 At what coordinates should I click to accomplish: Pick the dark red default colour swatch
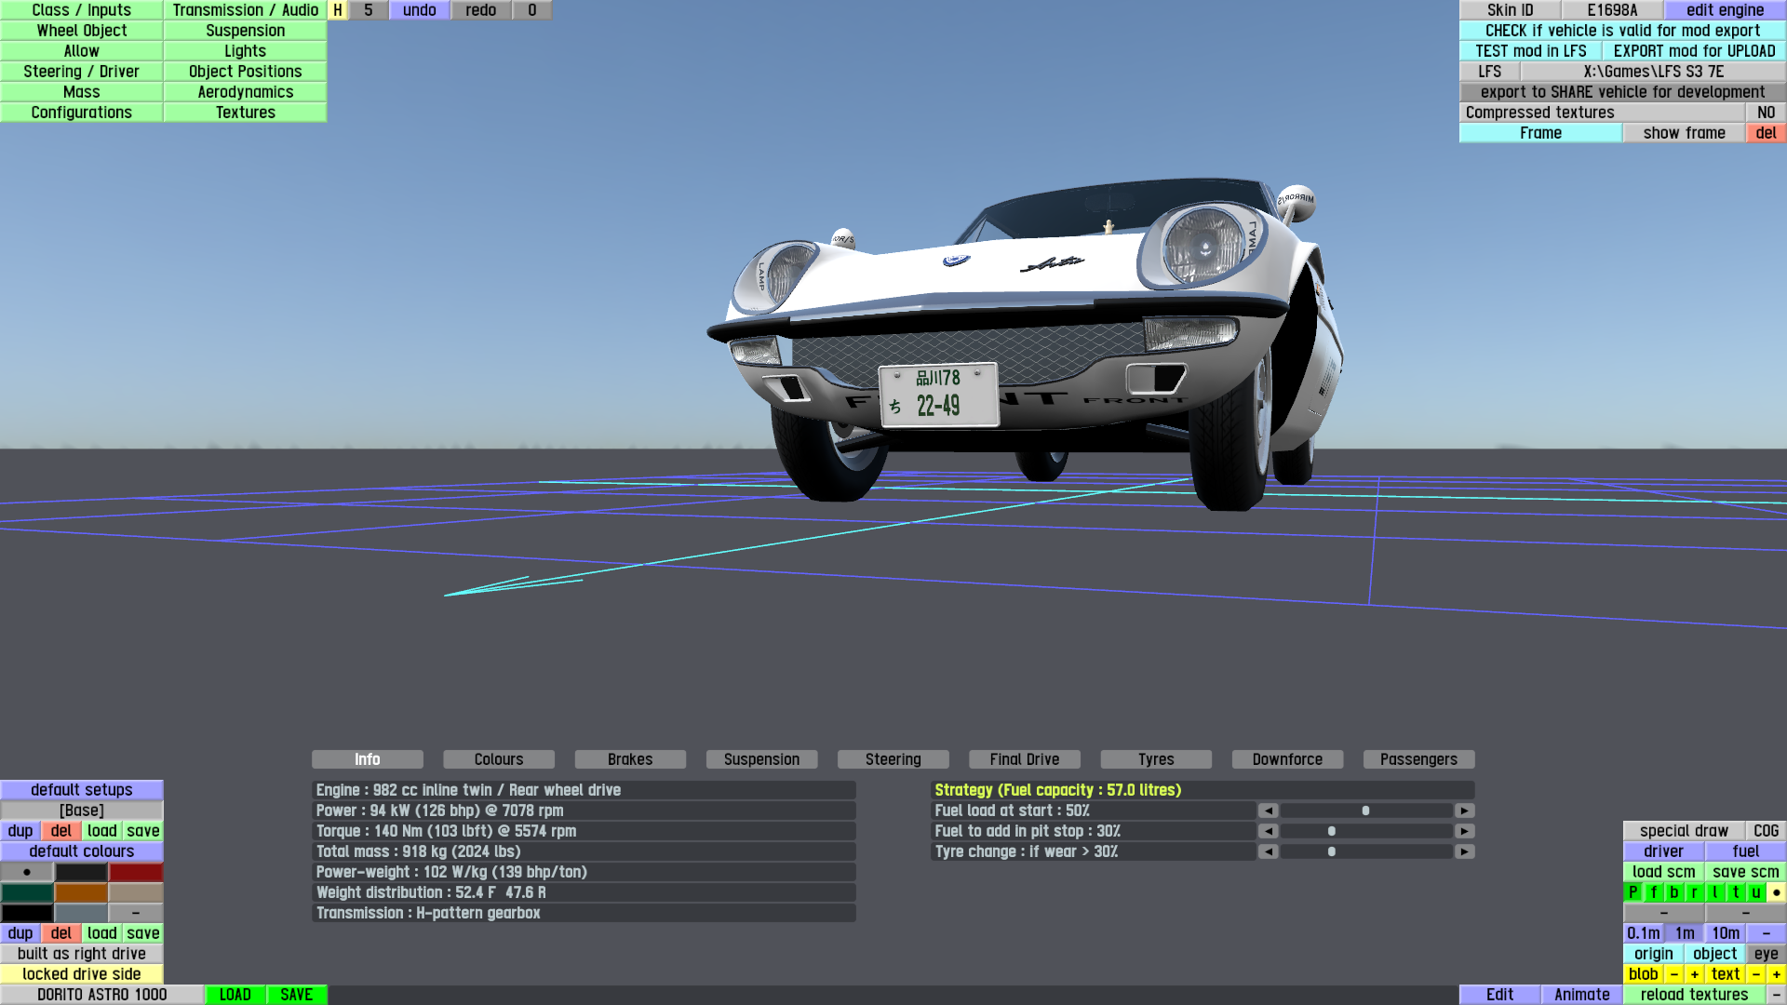136,872
